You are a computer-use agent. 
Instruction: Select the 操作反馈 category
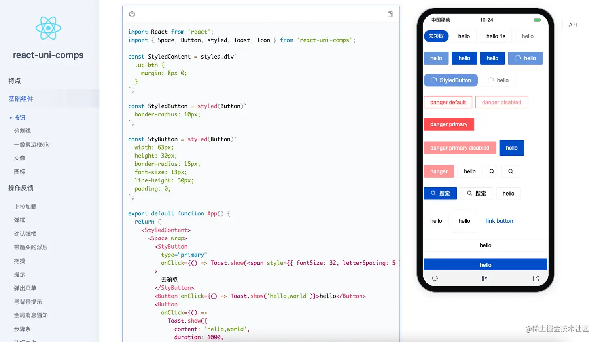(x=21, y=188)
